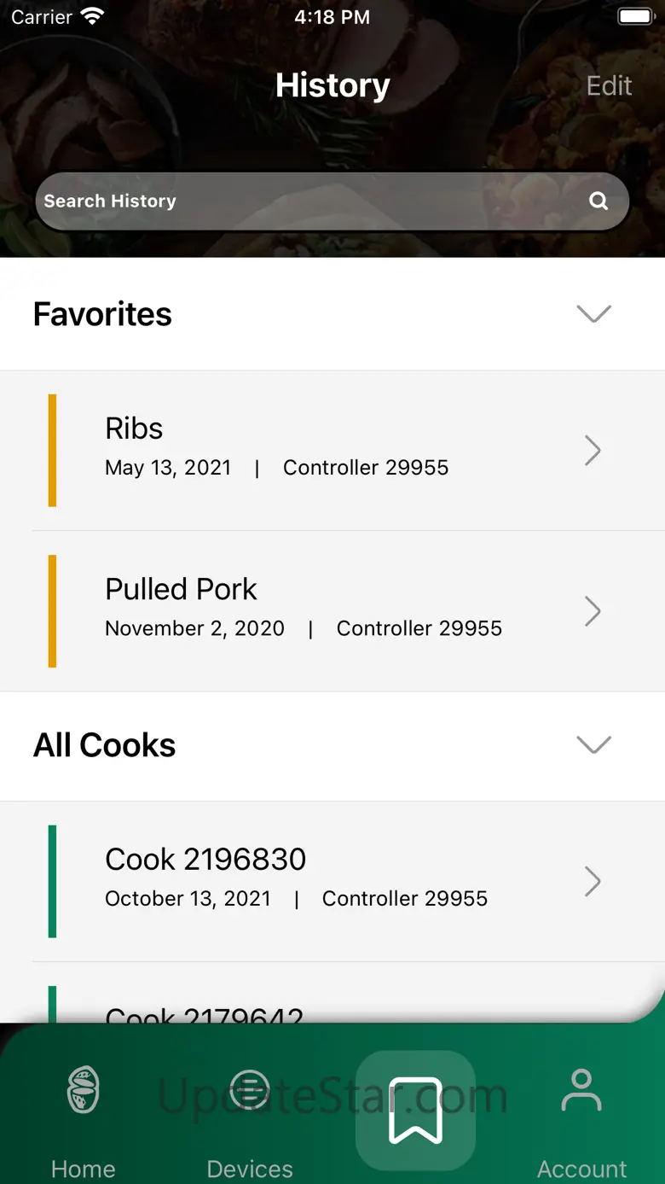Collapse the All Cooks section chevron
This screenshot has width=665, height=1184.
click(x=594, y=744)
